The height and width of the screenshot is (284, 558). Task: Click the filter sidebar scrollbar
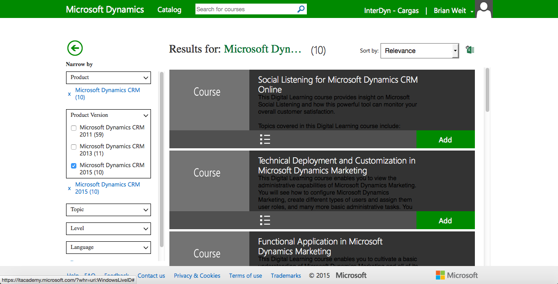click(162, 160)
